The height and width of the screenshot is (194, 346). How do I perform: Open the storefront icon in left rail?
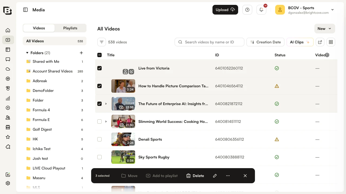(8, 127)
